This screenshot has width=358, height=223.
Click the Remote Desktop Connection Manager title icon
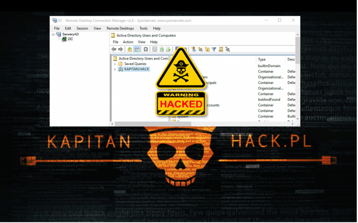[54, 21]
